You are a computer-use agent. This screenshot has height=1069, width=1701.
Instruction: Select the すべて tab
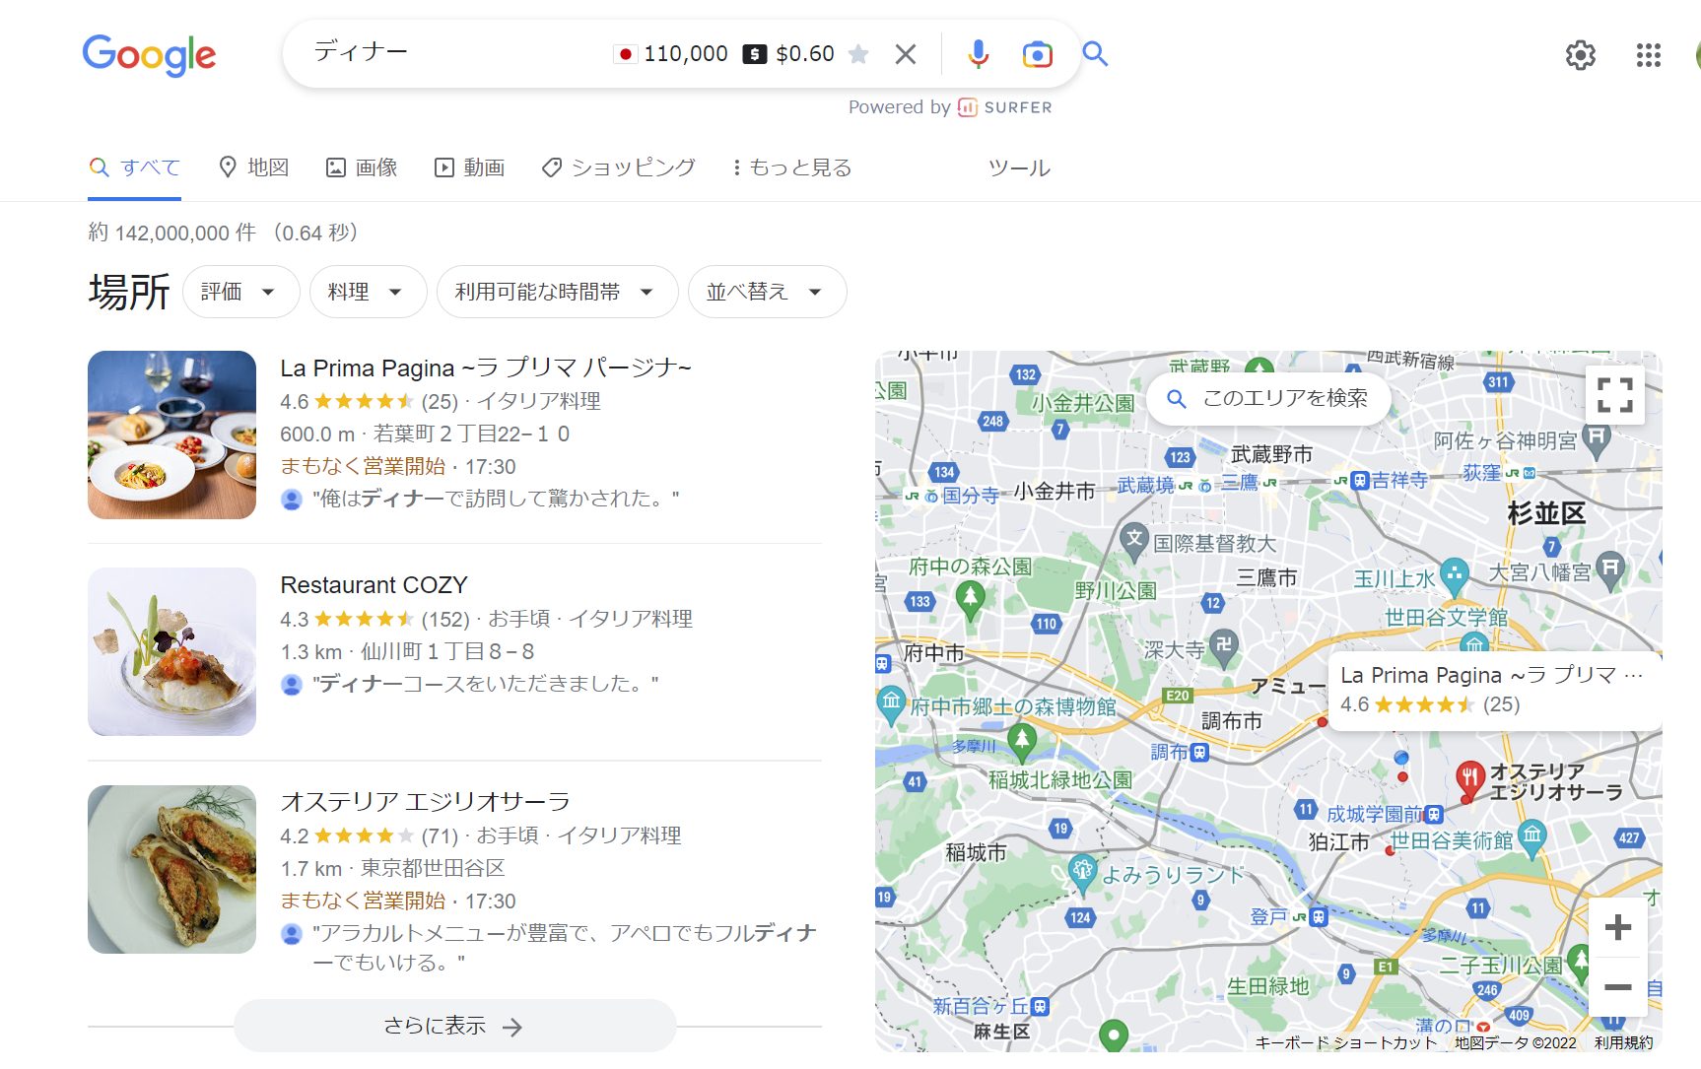[x=135, y=167]
